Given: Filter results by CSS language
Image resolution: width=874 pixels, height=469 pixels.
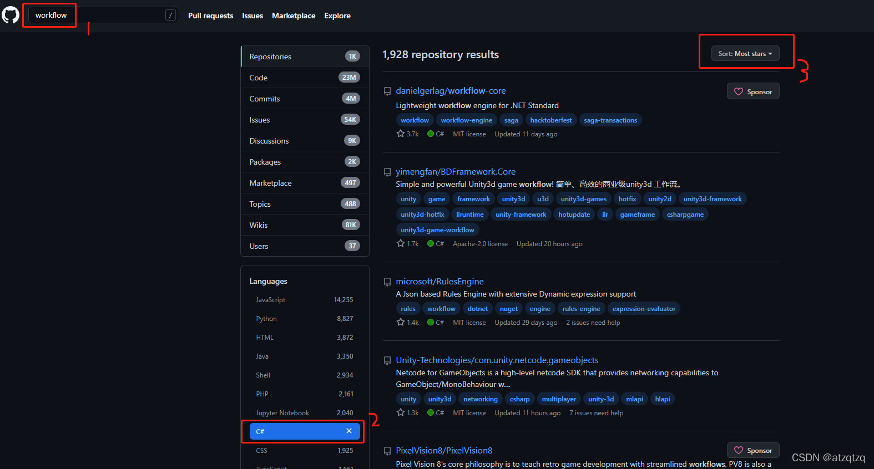Looking at the screenshot, I should [305, 451].
